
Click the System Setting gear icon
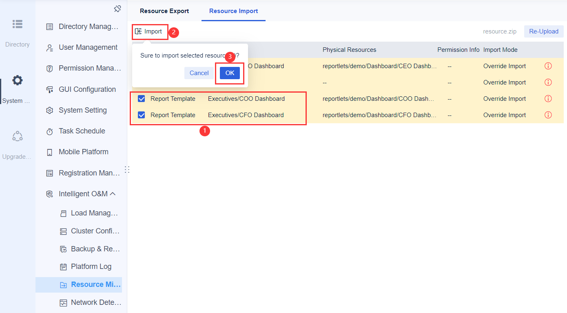click(x=50, y=111)
